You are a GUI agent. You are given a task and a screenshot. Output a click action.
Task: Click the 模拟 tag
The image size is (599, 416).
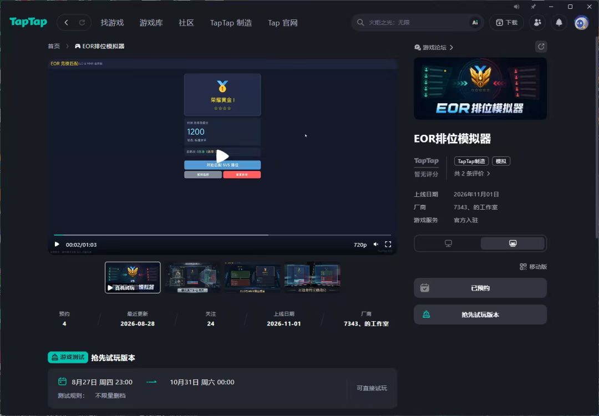(501, 161)
